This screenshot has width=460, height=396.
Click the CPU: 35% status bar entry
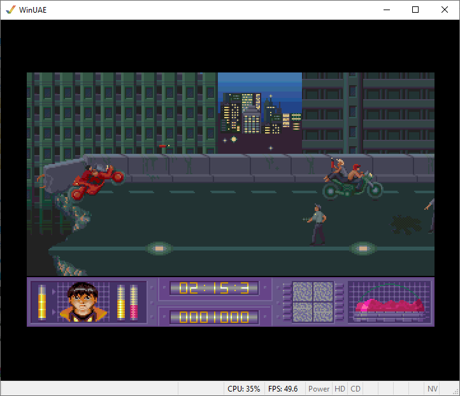click(244, 388)
